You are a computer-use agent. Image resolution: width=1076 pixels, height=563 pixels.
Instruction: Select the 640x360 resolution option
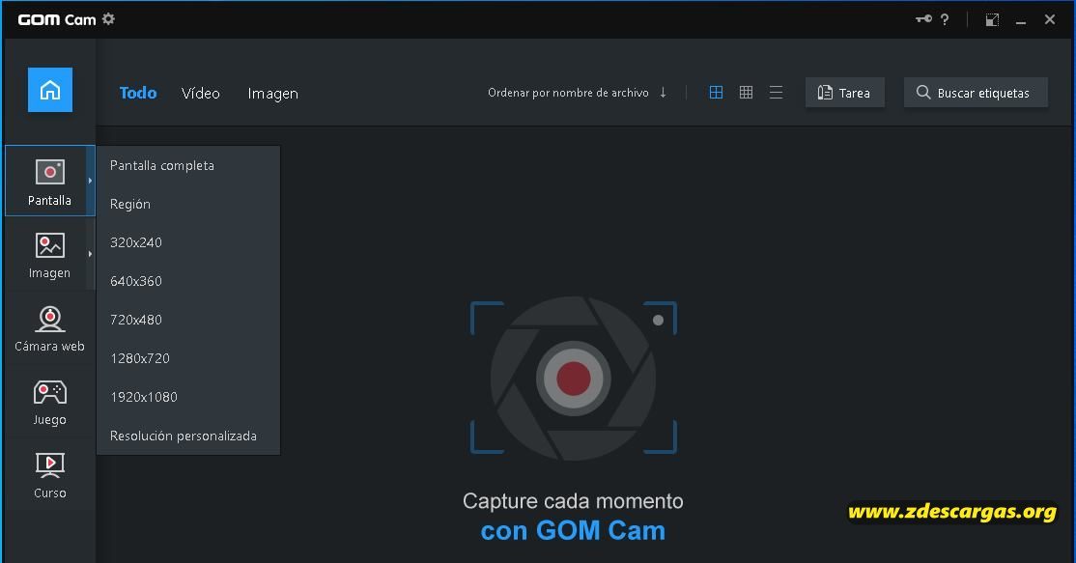[x=188, y=281]
